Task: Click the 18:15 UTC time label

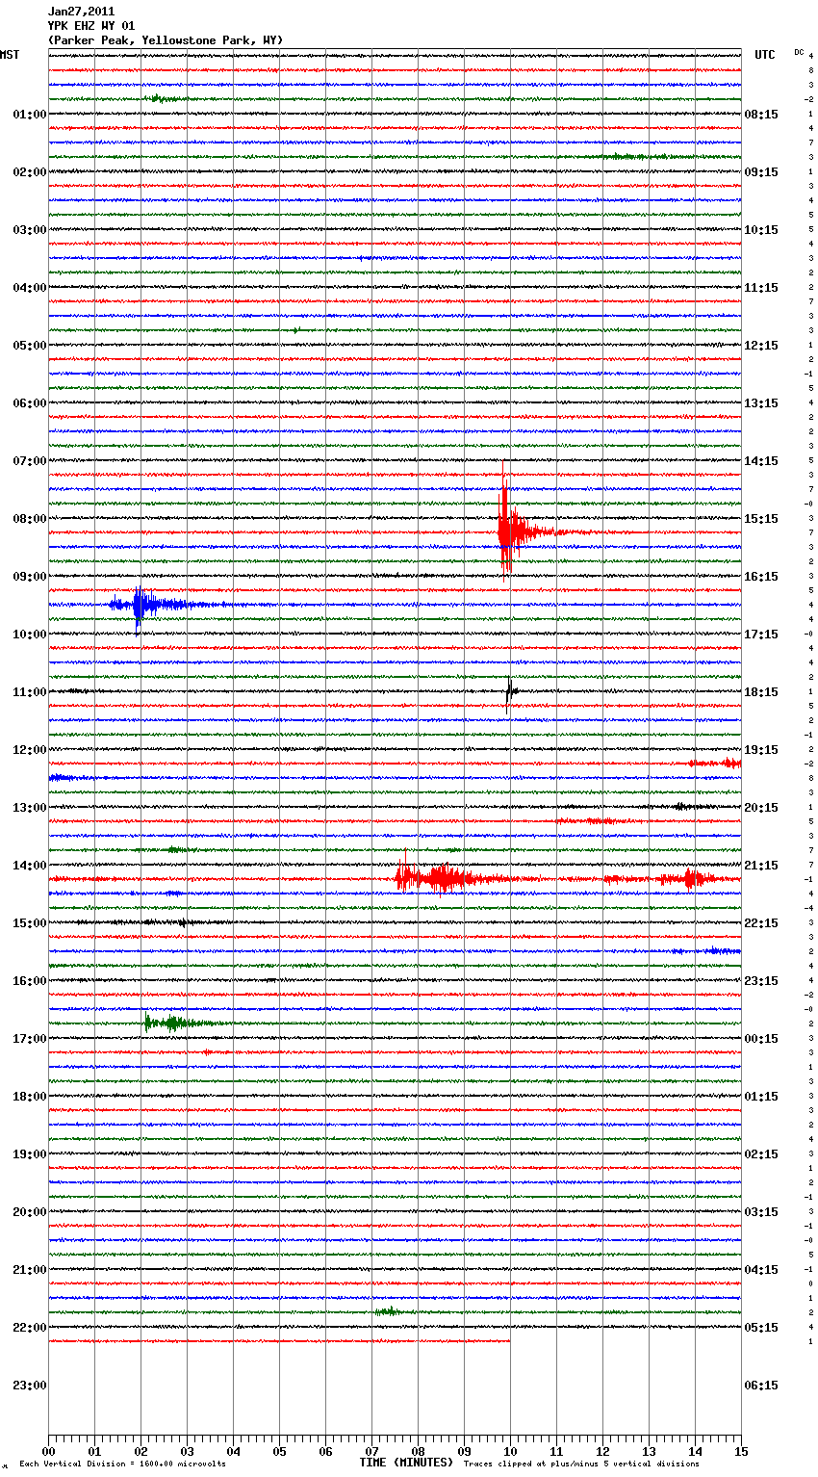Action: coord(761,692)
